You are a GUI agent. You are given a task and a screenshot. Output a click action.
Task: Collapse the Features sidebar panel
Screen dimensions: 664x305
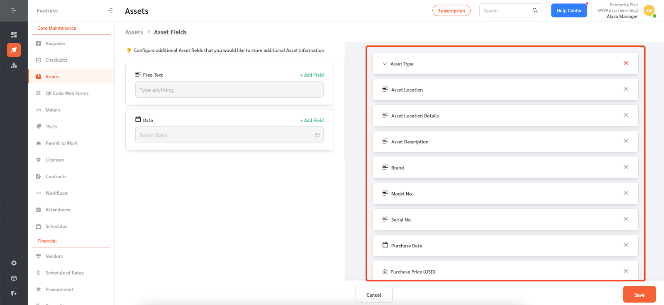tap(110, 10)
